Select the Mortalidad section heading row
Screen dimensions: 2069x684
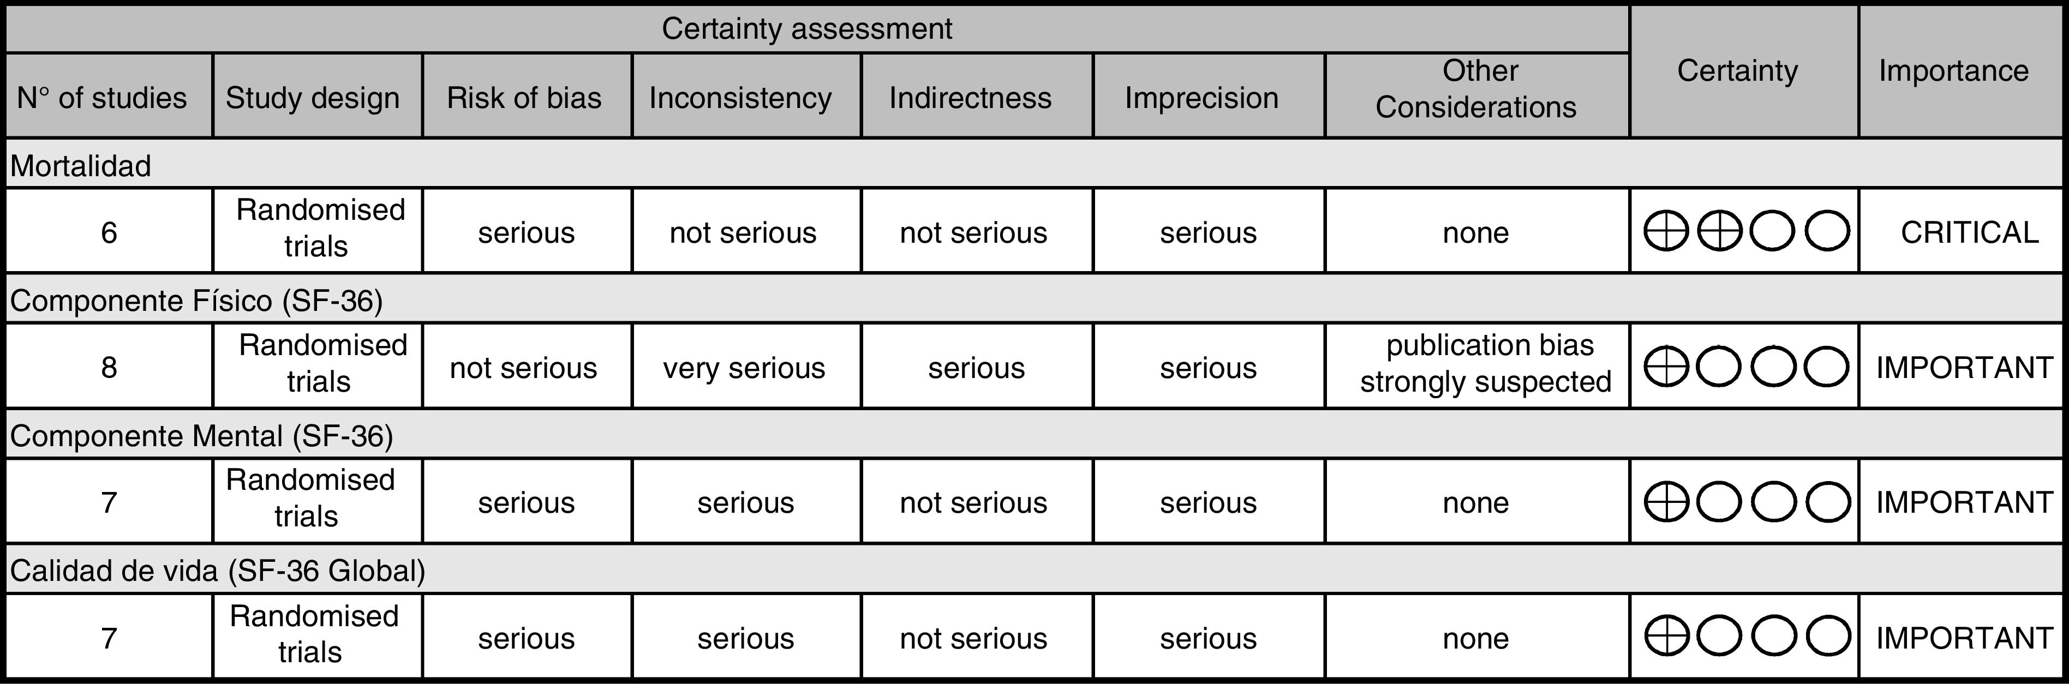pyautogui.click(x=81, y=165)
